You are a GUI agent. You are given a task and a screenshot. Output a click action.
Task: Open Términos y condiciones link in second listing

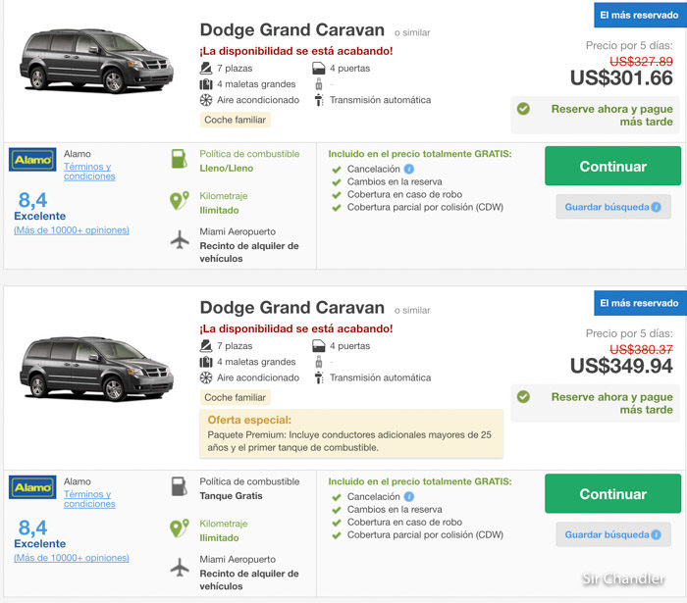(x=89, y=499)
